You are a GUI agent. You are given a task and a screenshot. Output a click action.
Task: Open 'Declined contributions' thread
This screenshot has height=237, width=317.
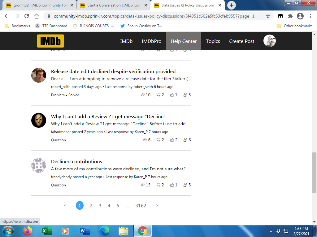pyautogui.click(x=76, y=161)
